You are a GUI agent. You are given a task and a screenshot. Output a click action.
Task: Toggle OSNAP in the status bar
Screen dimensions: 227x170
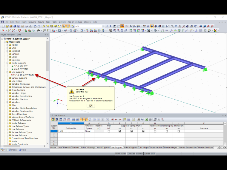[x=139, y=154]
